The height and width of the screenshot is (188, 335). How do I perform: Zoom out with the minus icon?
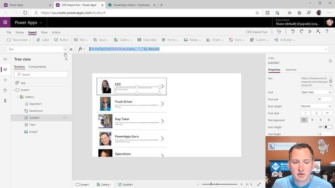tap(198, 184)
